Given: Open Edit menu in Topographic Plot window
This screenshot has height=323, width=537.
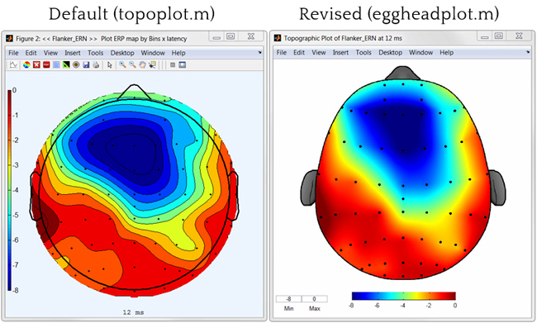Looking at the screenshot, I should coord(299,52).
